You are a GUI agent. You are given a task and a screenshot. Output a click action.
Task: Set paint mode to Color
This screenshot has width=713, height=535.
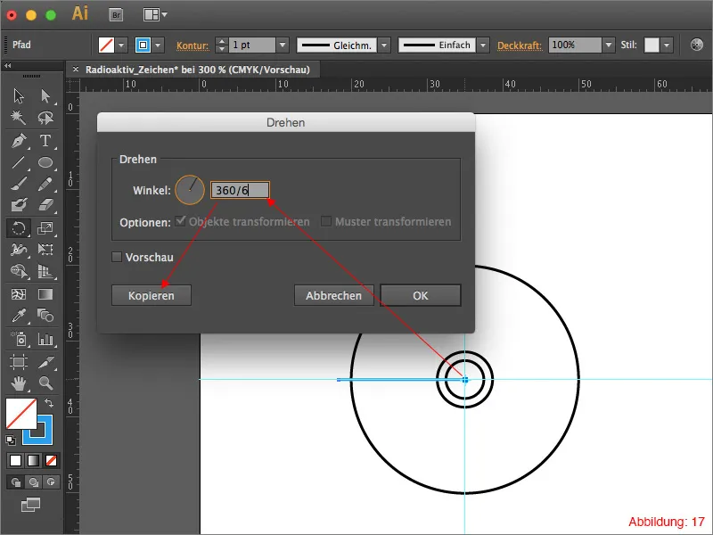[16, 461]
